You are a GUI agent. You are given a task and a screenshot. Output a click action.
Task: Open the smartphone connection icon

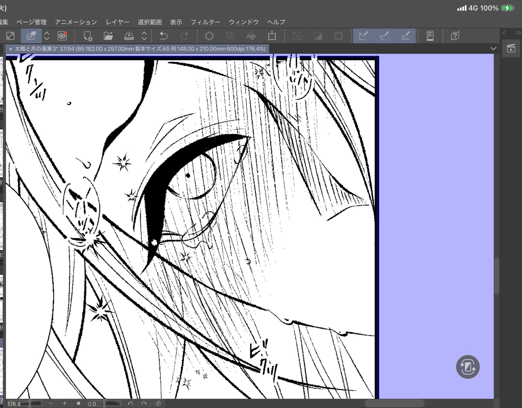tap(430, 36)
